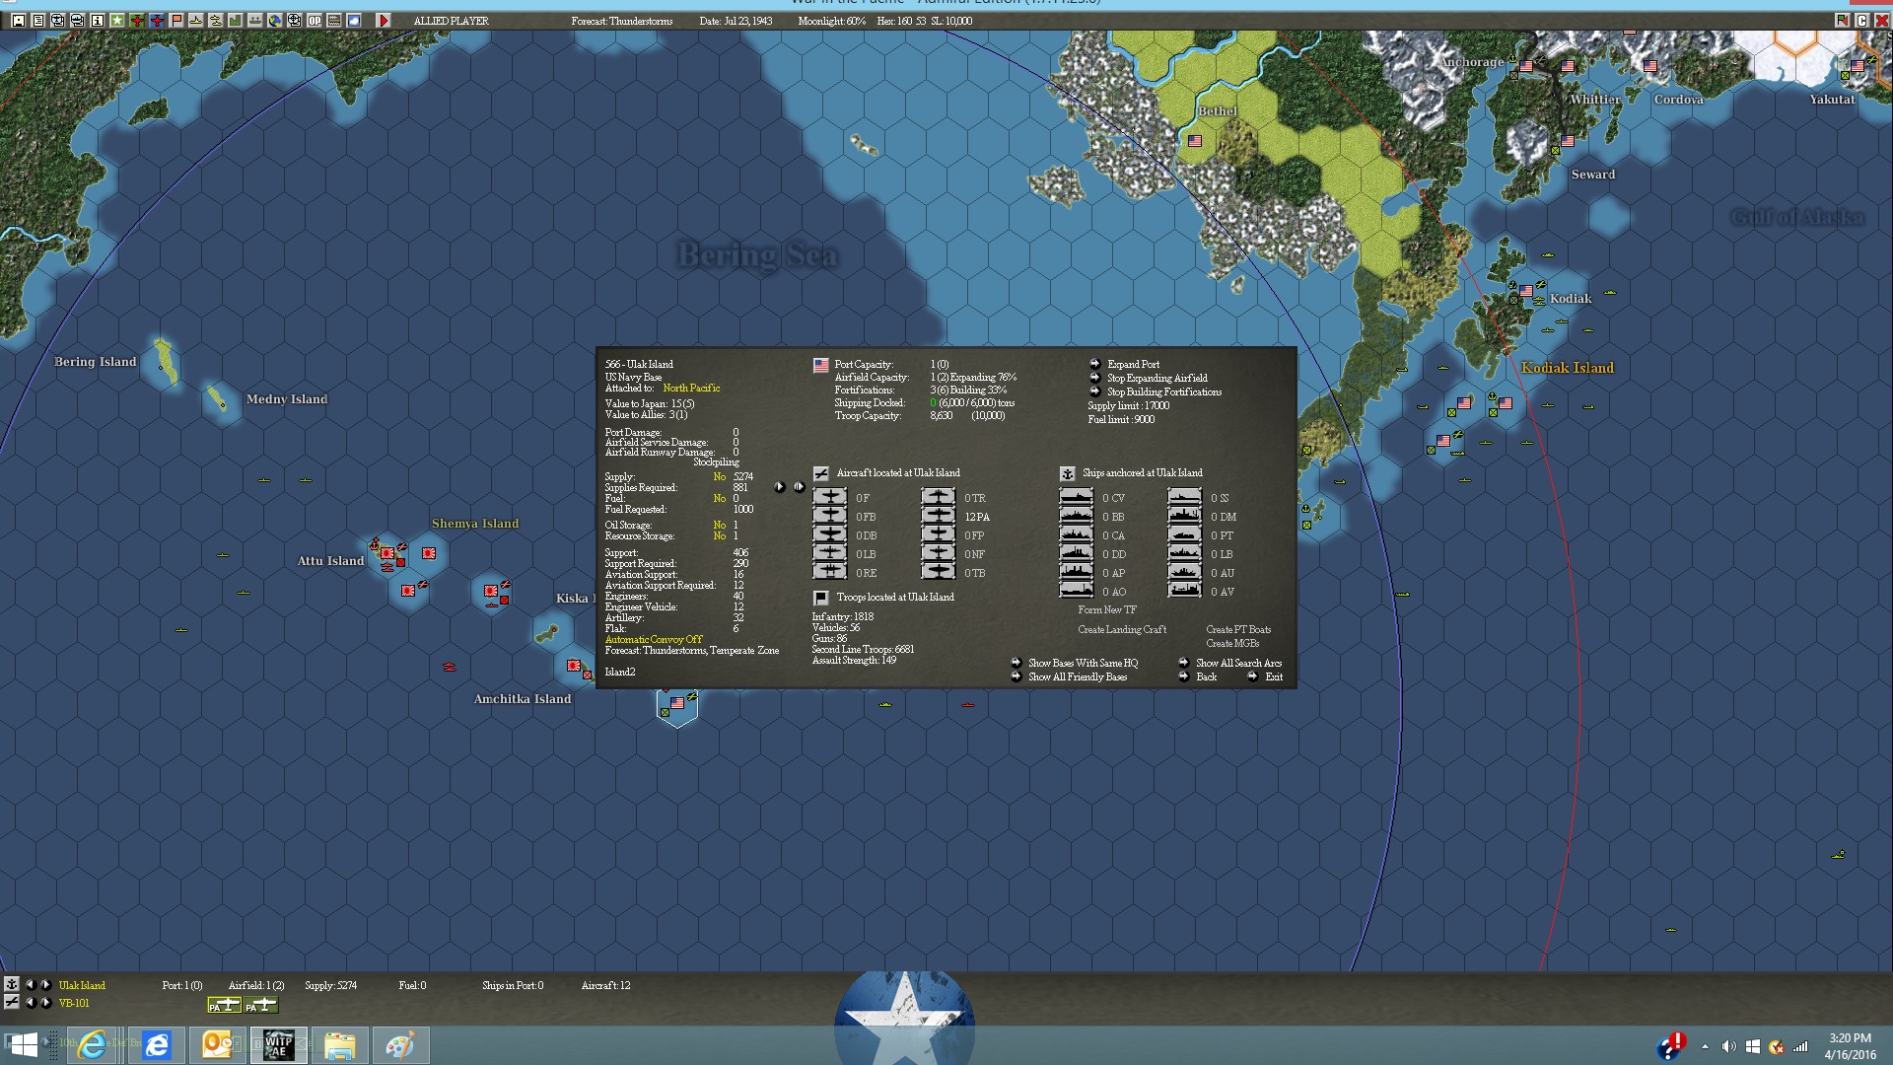
Task: Click the CV carrier ship icon
Action: [x=1076, y=498]
